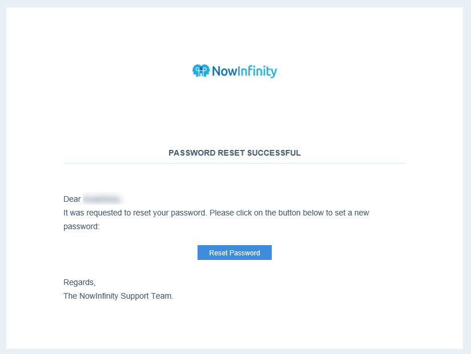The image size is (471, 354).
Task: Click the lone 'password:' word on second line
Action: click(82, 226)
